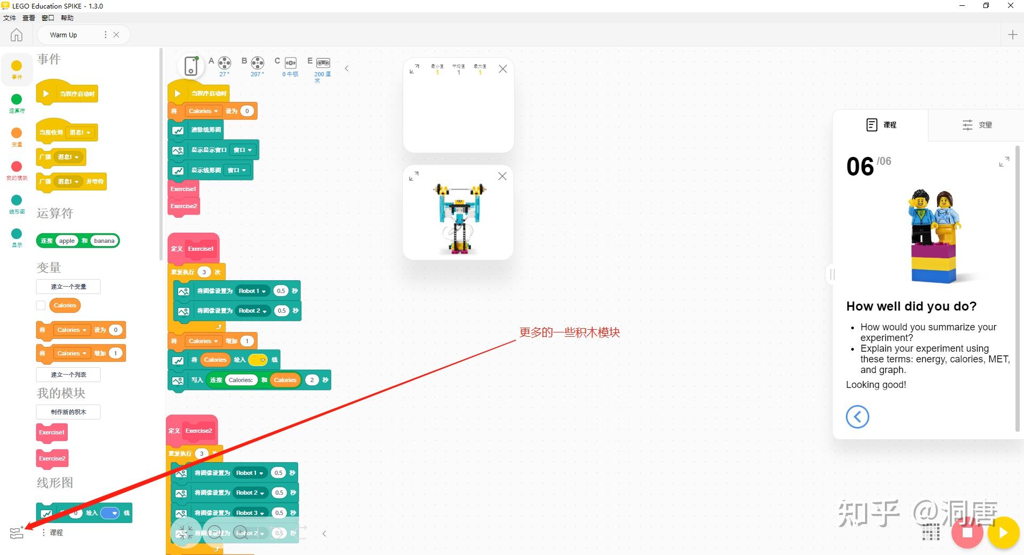The image size is (1024, 555).
Task: Open the 事件 block category
Action: 17,69
